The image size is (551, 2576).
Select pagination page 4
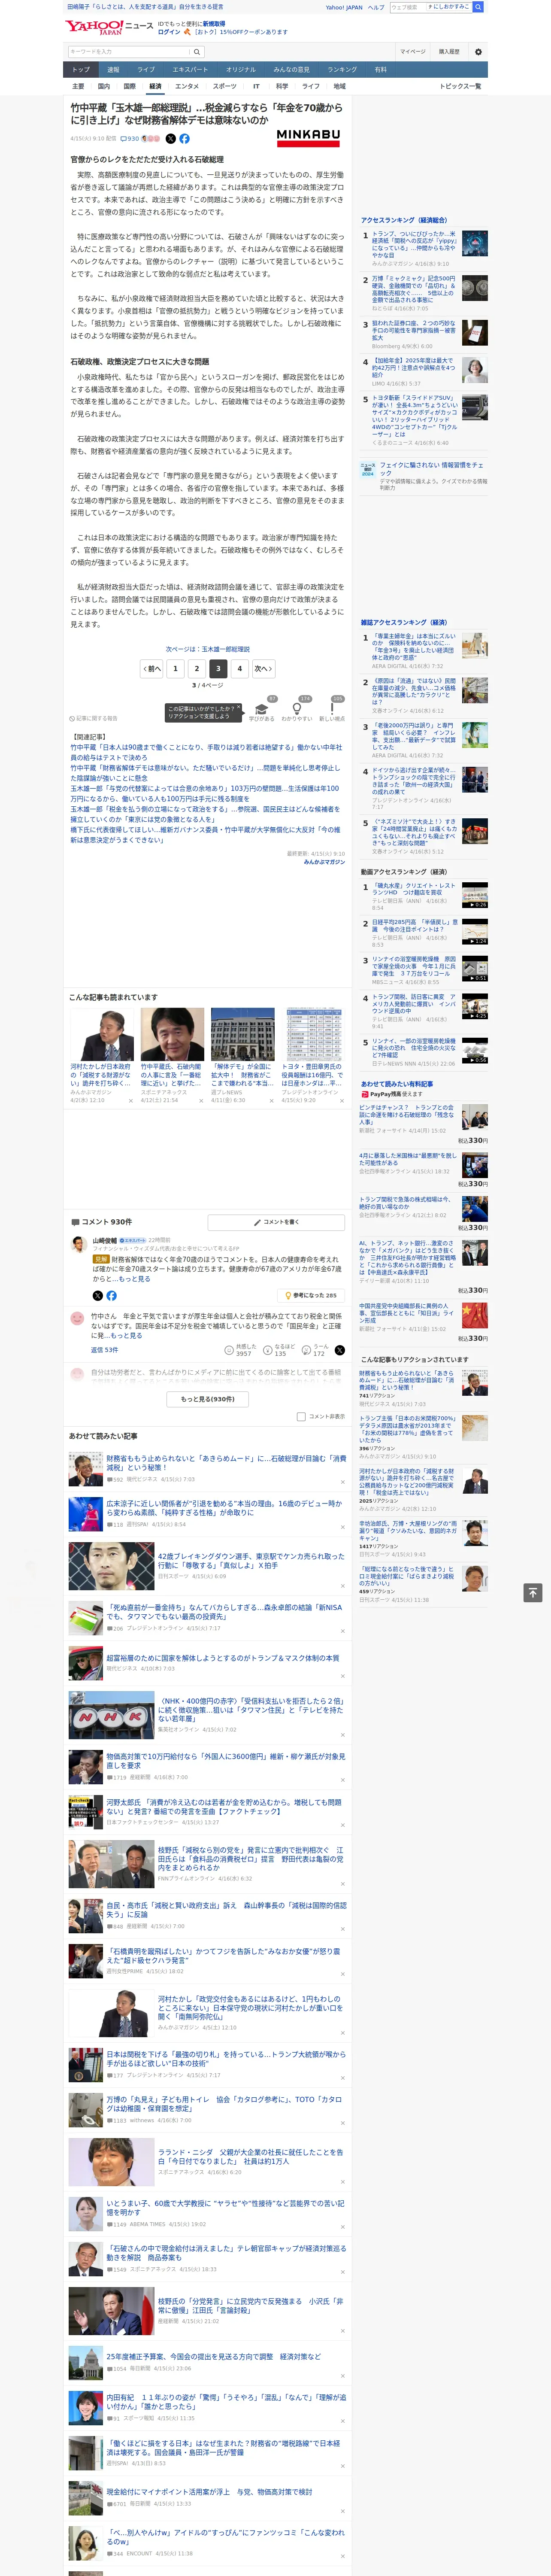(x=239, y=668)
